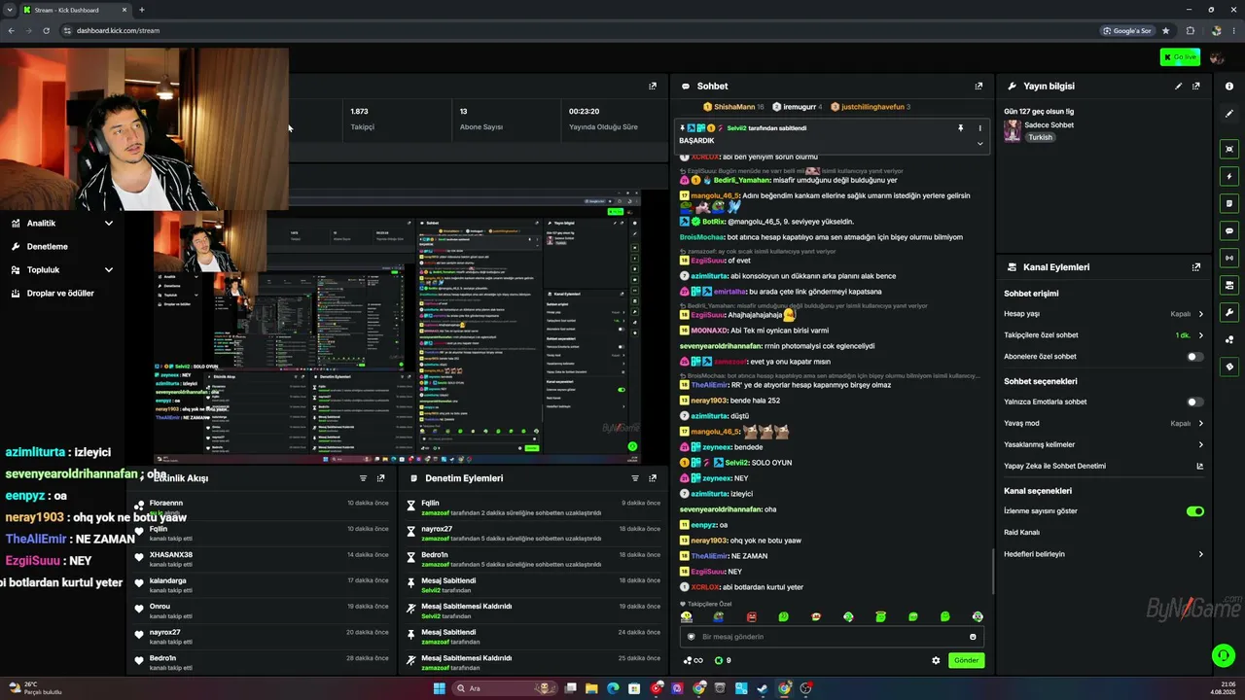Open emoji picker in message box
The image size is (1245, 700).
(973, 637)
